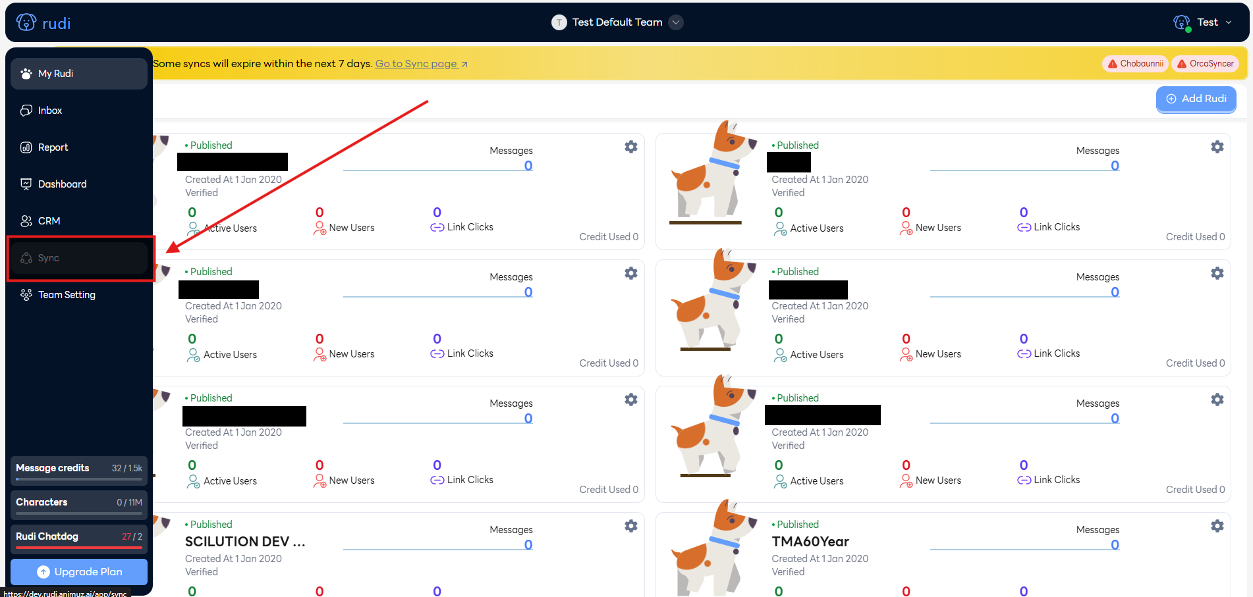Screen dimensions: 1253x597
Task: Follow the Go to Sync page link
Action: pyautogui.click(x=421, y=64)
